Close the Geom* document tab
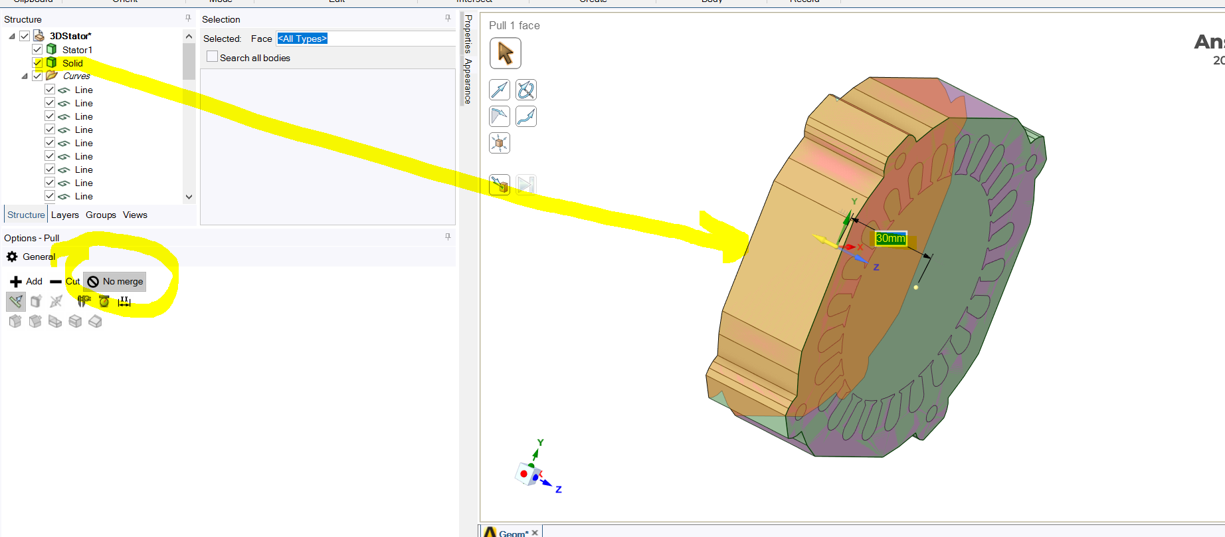 [x=535, y=532]
